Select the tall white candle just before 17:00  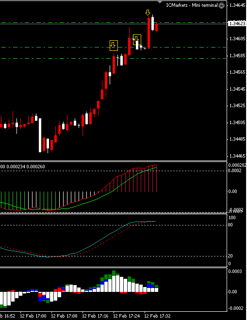[40, 135]
